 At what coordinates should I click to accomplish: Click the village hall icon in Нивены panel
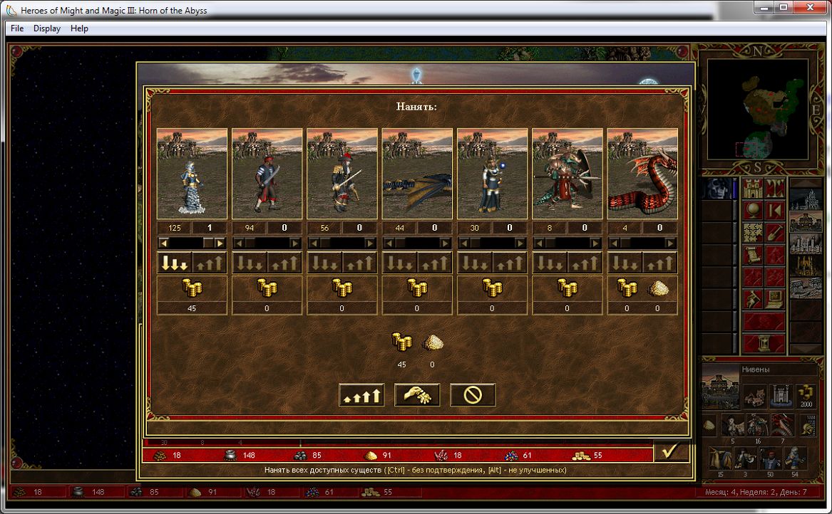click(754, 396)
